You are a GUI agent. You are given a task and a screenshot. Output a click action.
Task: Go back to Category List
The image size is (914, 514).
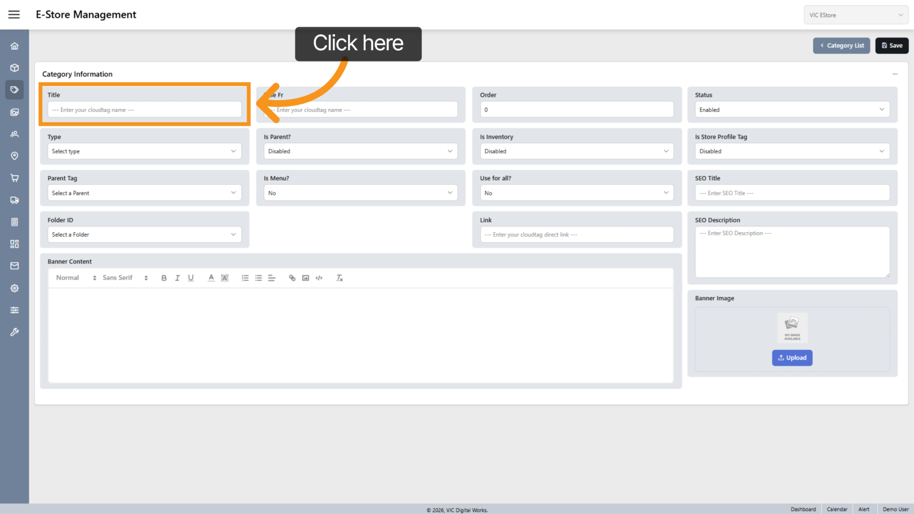pos(842,46)
